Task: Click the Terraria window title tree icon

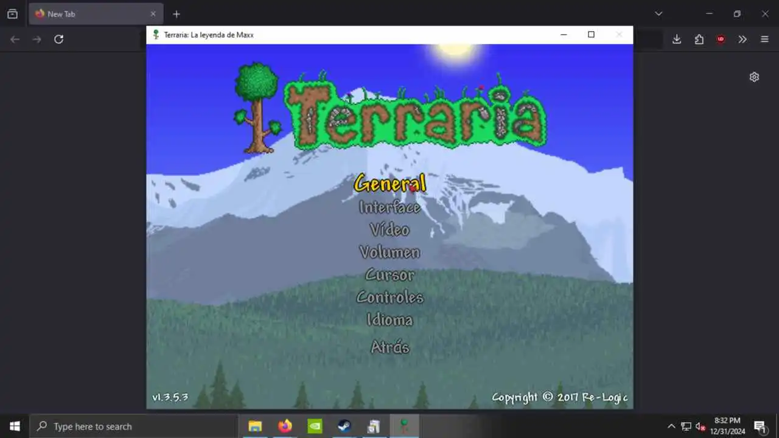Action: (156, 35)
